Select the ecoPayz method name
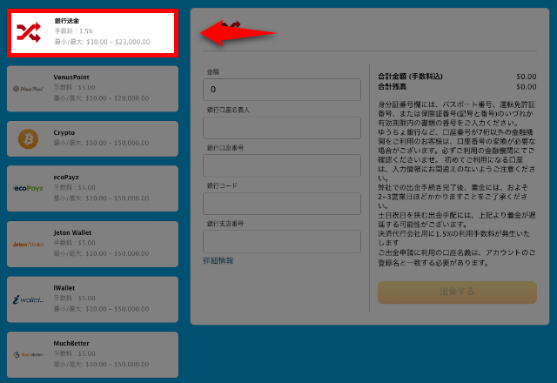 66,178
